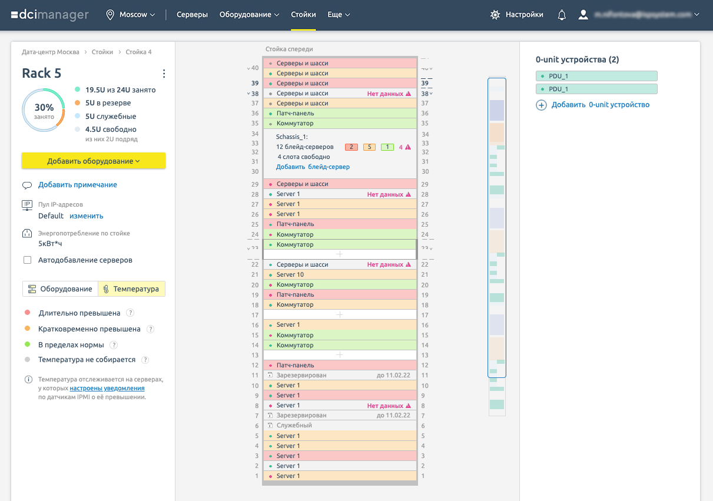Screen dimensions: 713x501
Task: Click orange badge 5 in Schassis_1
Action: pyautogui.click(x=369, y=147)
